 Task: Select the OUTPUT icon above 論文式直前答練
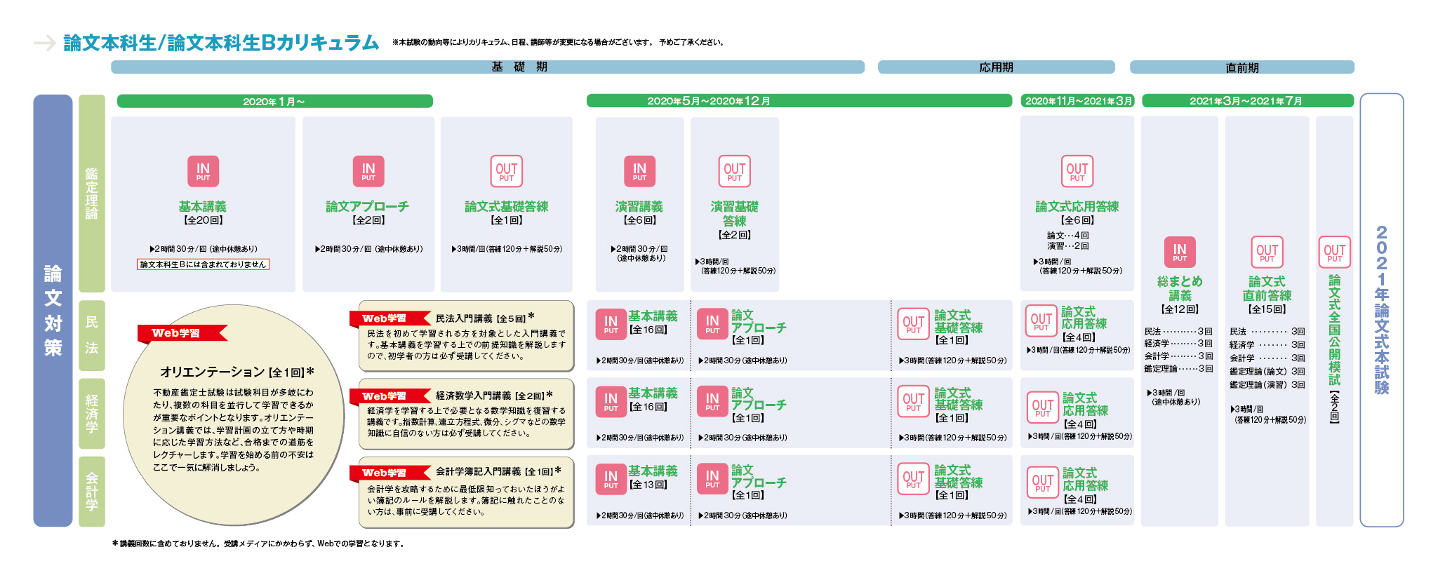click(1267, 252)
